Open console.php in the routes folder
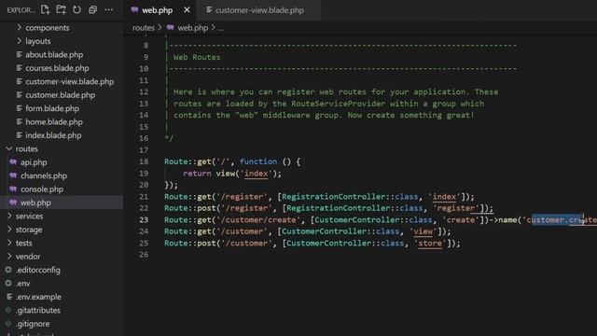Viewport: 597px width, 336px height. [42, 189]
